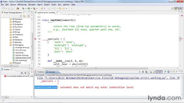Open the Open Console dropdown arrow

point(176,72)
